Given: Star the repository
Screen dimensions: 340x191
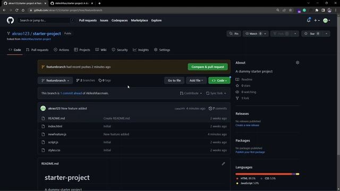Looking at the screenshot, I should (312, 33).
